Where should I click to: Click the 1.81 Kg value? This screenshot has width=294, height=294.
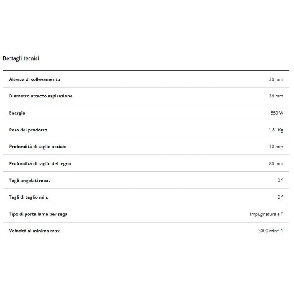pos(276,130)
